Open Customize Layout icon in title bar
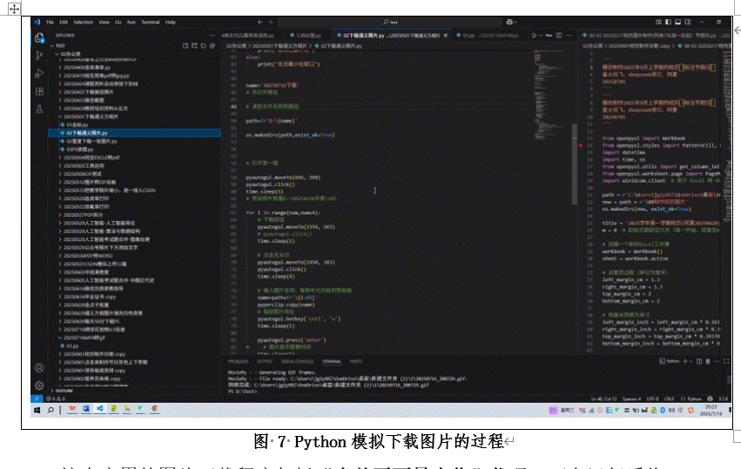The width and height of the screenshot is (741, 469). click(x=659, y=22)
